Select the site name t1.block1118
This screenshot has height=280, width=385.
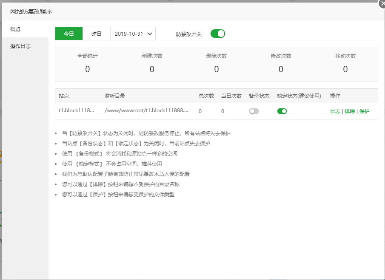pyautogui.click(x=76, y=111)
